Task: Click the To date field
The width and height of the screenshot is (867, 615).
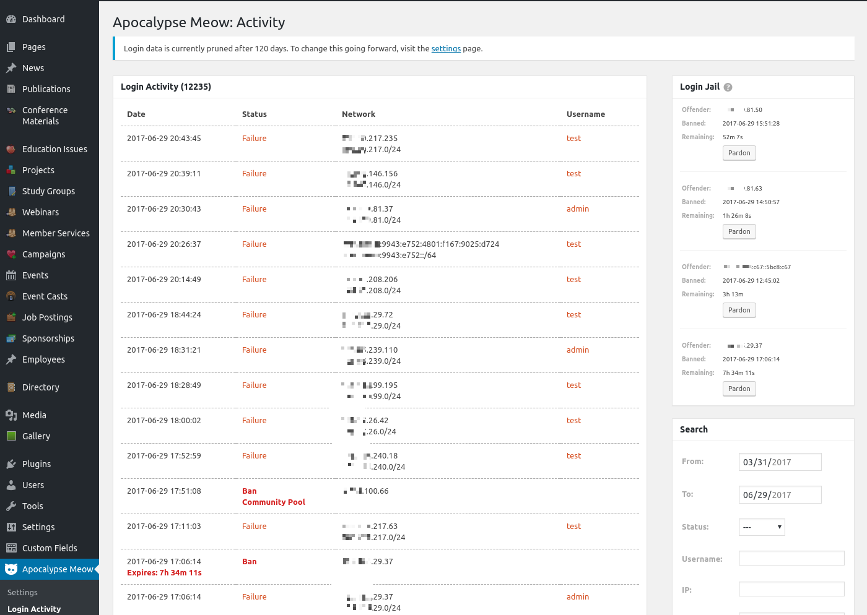Action: 780,495
